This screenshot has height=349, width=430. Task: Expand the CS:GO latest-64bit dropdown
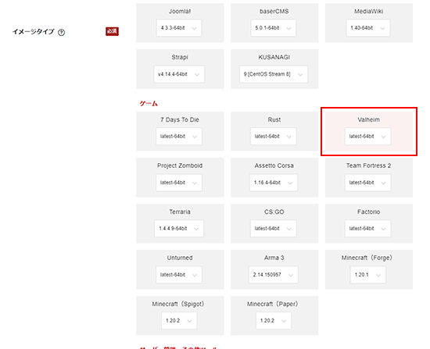pyautogui.click(x=274, y=229)
